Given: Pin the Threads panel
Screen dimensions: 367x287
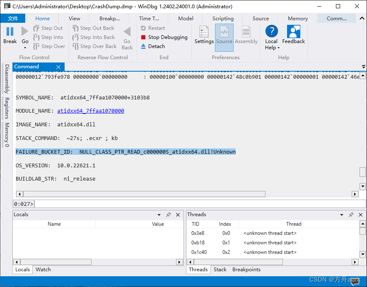Looking at the screenshot, I should click(x=351, y=215).
